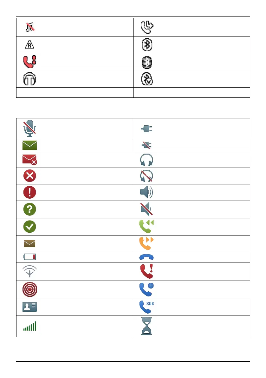Click the crossed-out music note icon
This screenshot has width=266, height=378.
pos(29,27)
